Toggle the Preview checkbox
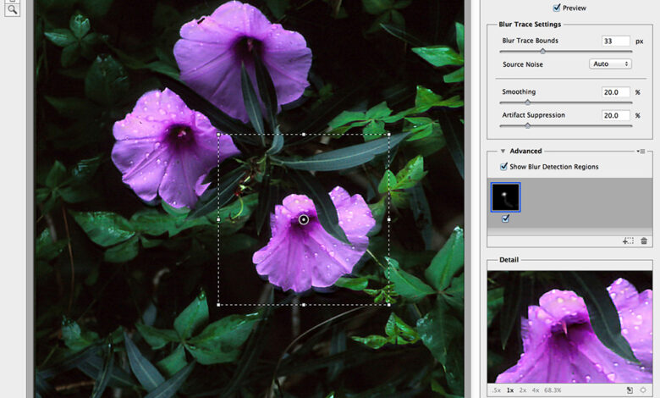This screenshot has width=660, height=398. pyautogui.click(x=556, y=8)
